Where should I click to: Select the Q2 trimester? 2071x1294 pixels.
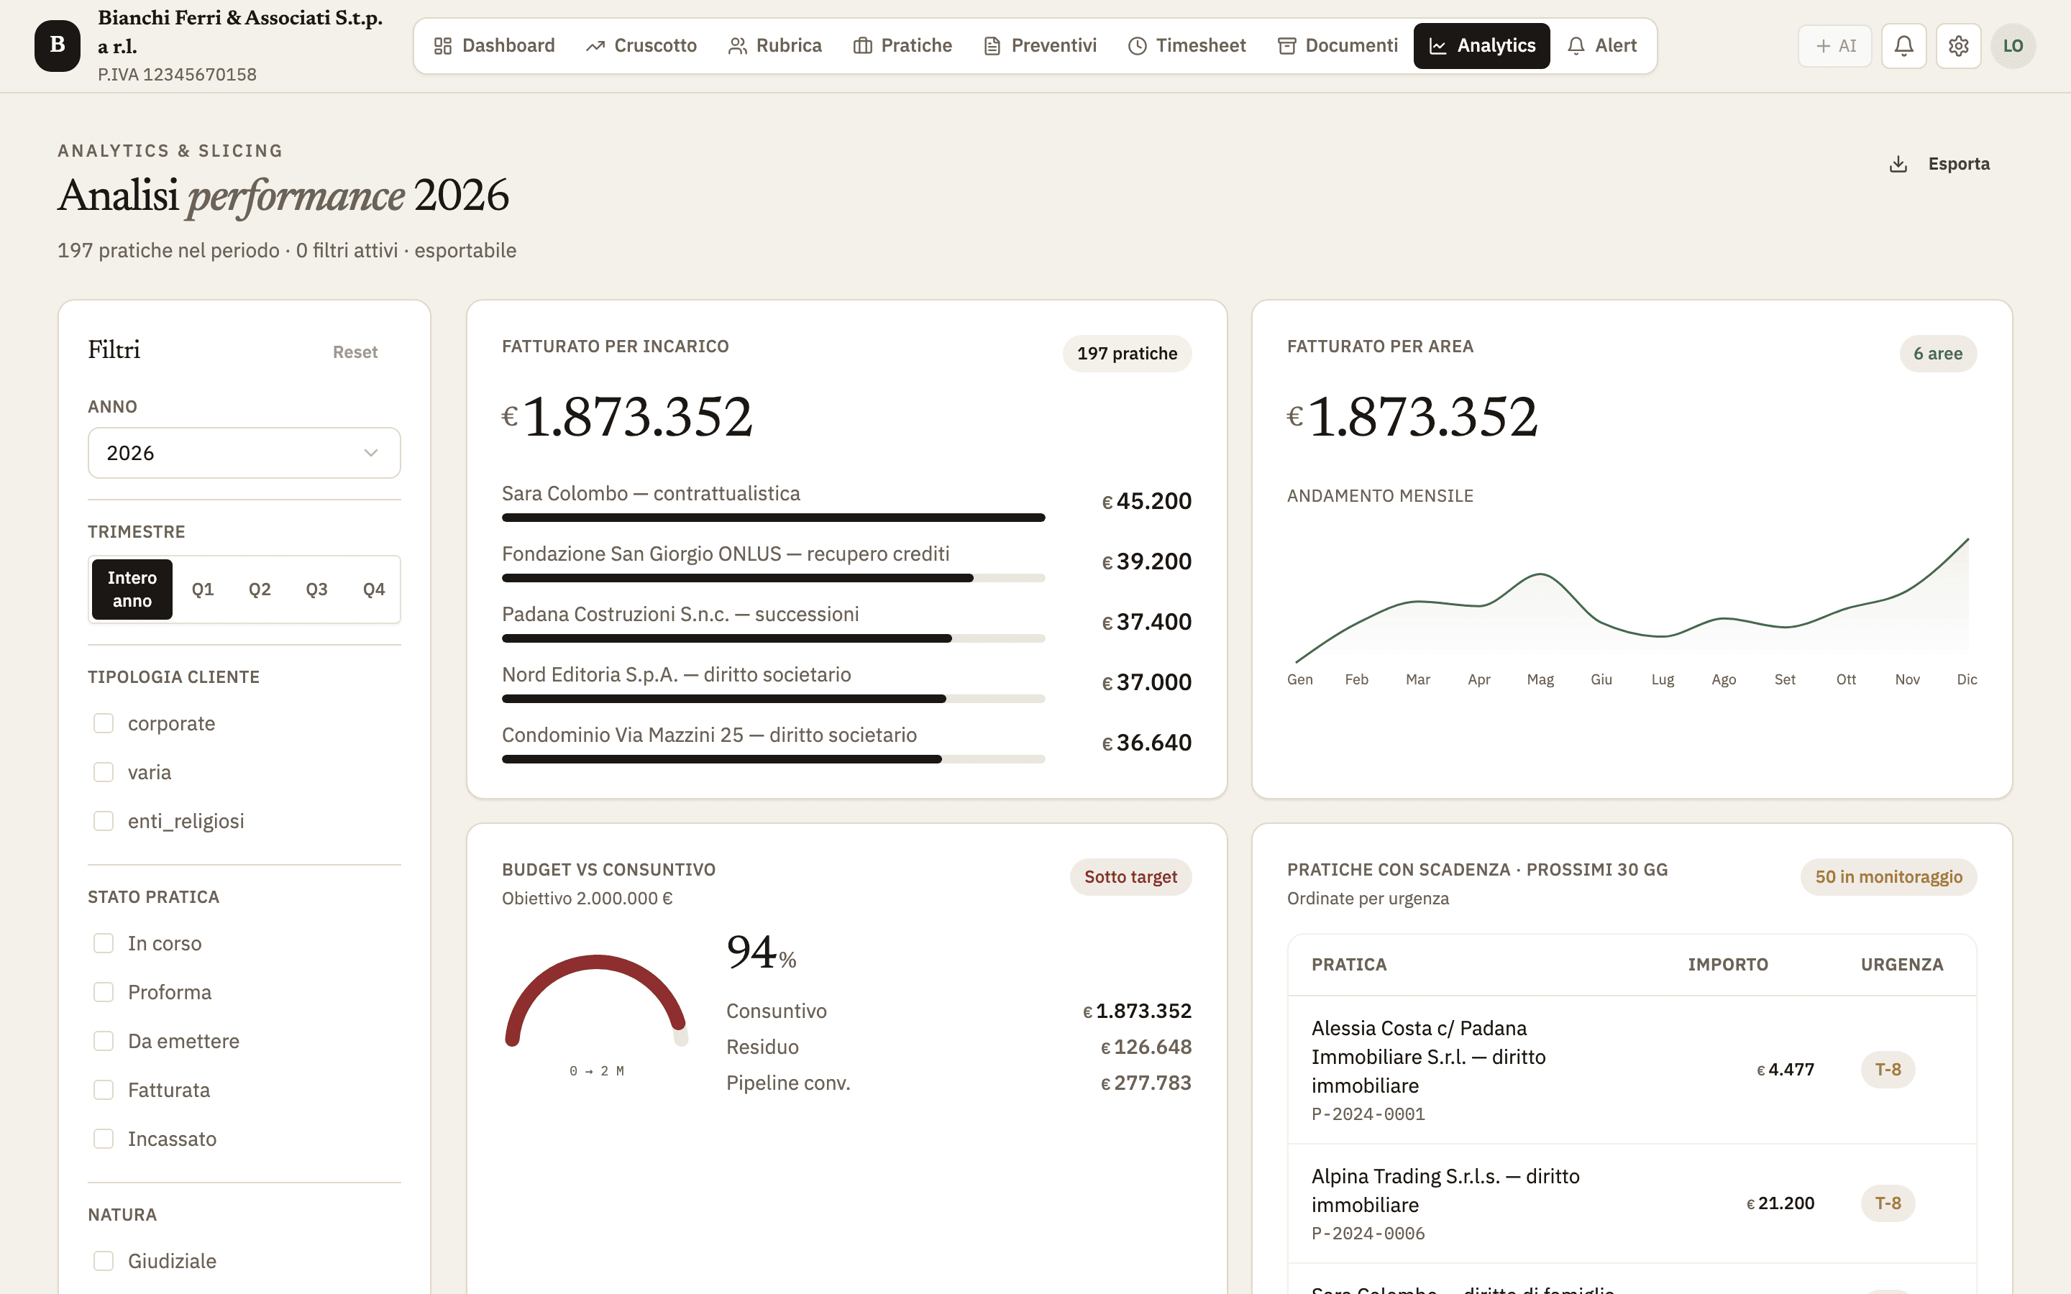click(x=260, y=589)
